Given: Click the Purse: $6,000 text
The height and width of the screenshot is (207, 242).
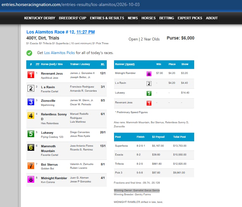Looking at the screenshot, I should coord(181,38).
